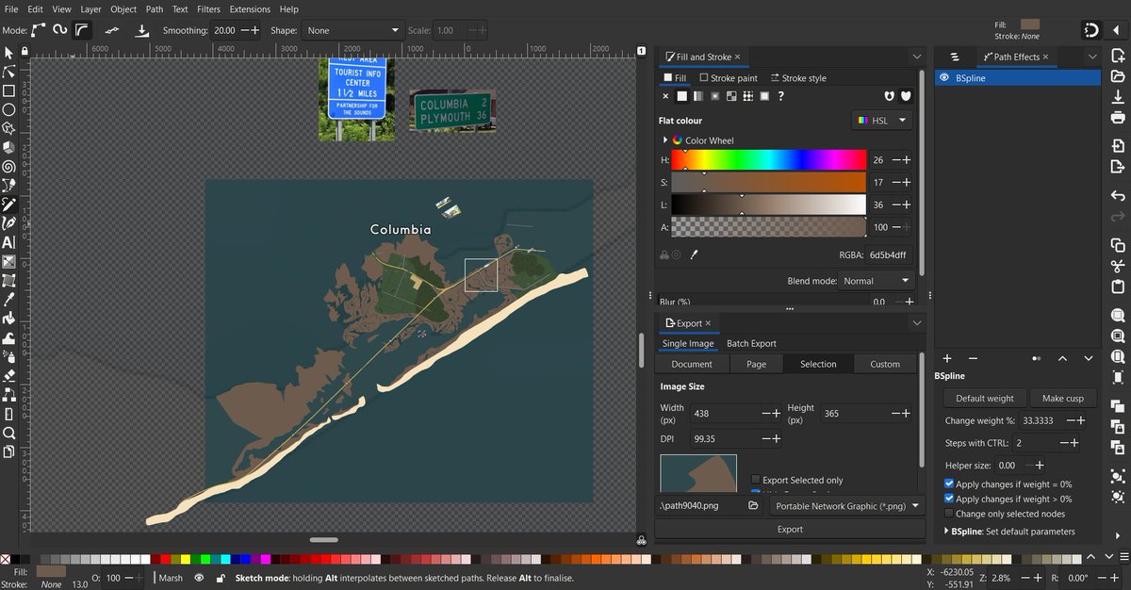Open Fill and Stroke panel chevron menu
Viewport: 1131px width, 590px height.
(x=917, y=57)
